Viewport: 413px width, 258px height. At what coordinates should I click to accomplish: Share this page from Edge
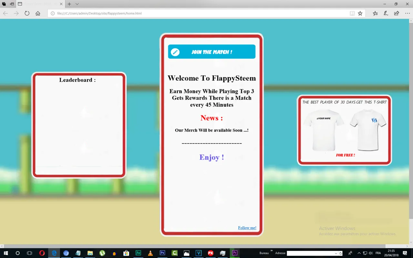pos(397,14)
